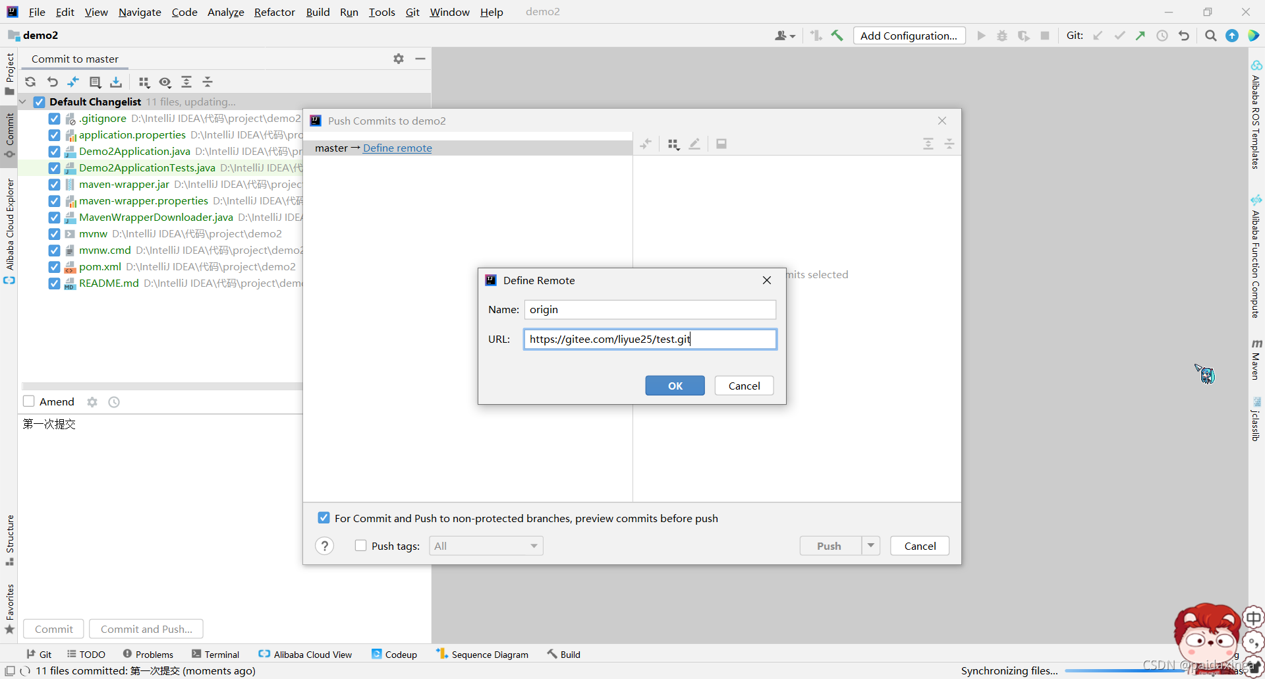Viewport: 1265px width, 679px height.
Task: Open Commit panel settings gear
Action: coord(399,59)
